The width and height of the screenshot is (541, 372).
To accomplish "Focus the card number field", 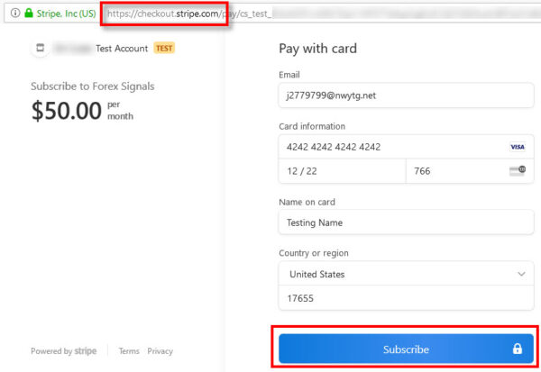I will click(388, 146).
